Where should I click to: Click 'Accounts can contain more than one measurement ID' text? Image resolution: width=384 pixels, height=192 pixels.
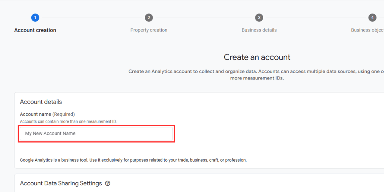(68, 121)
